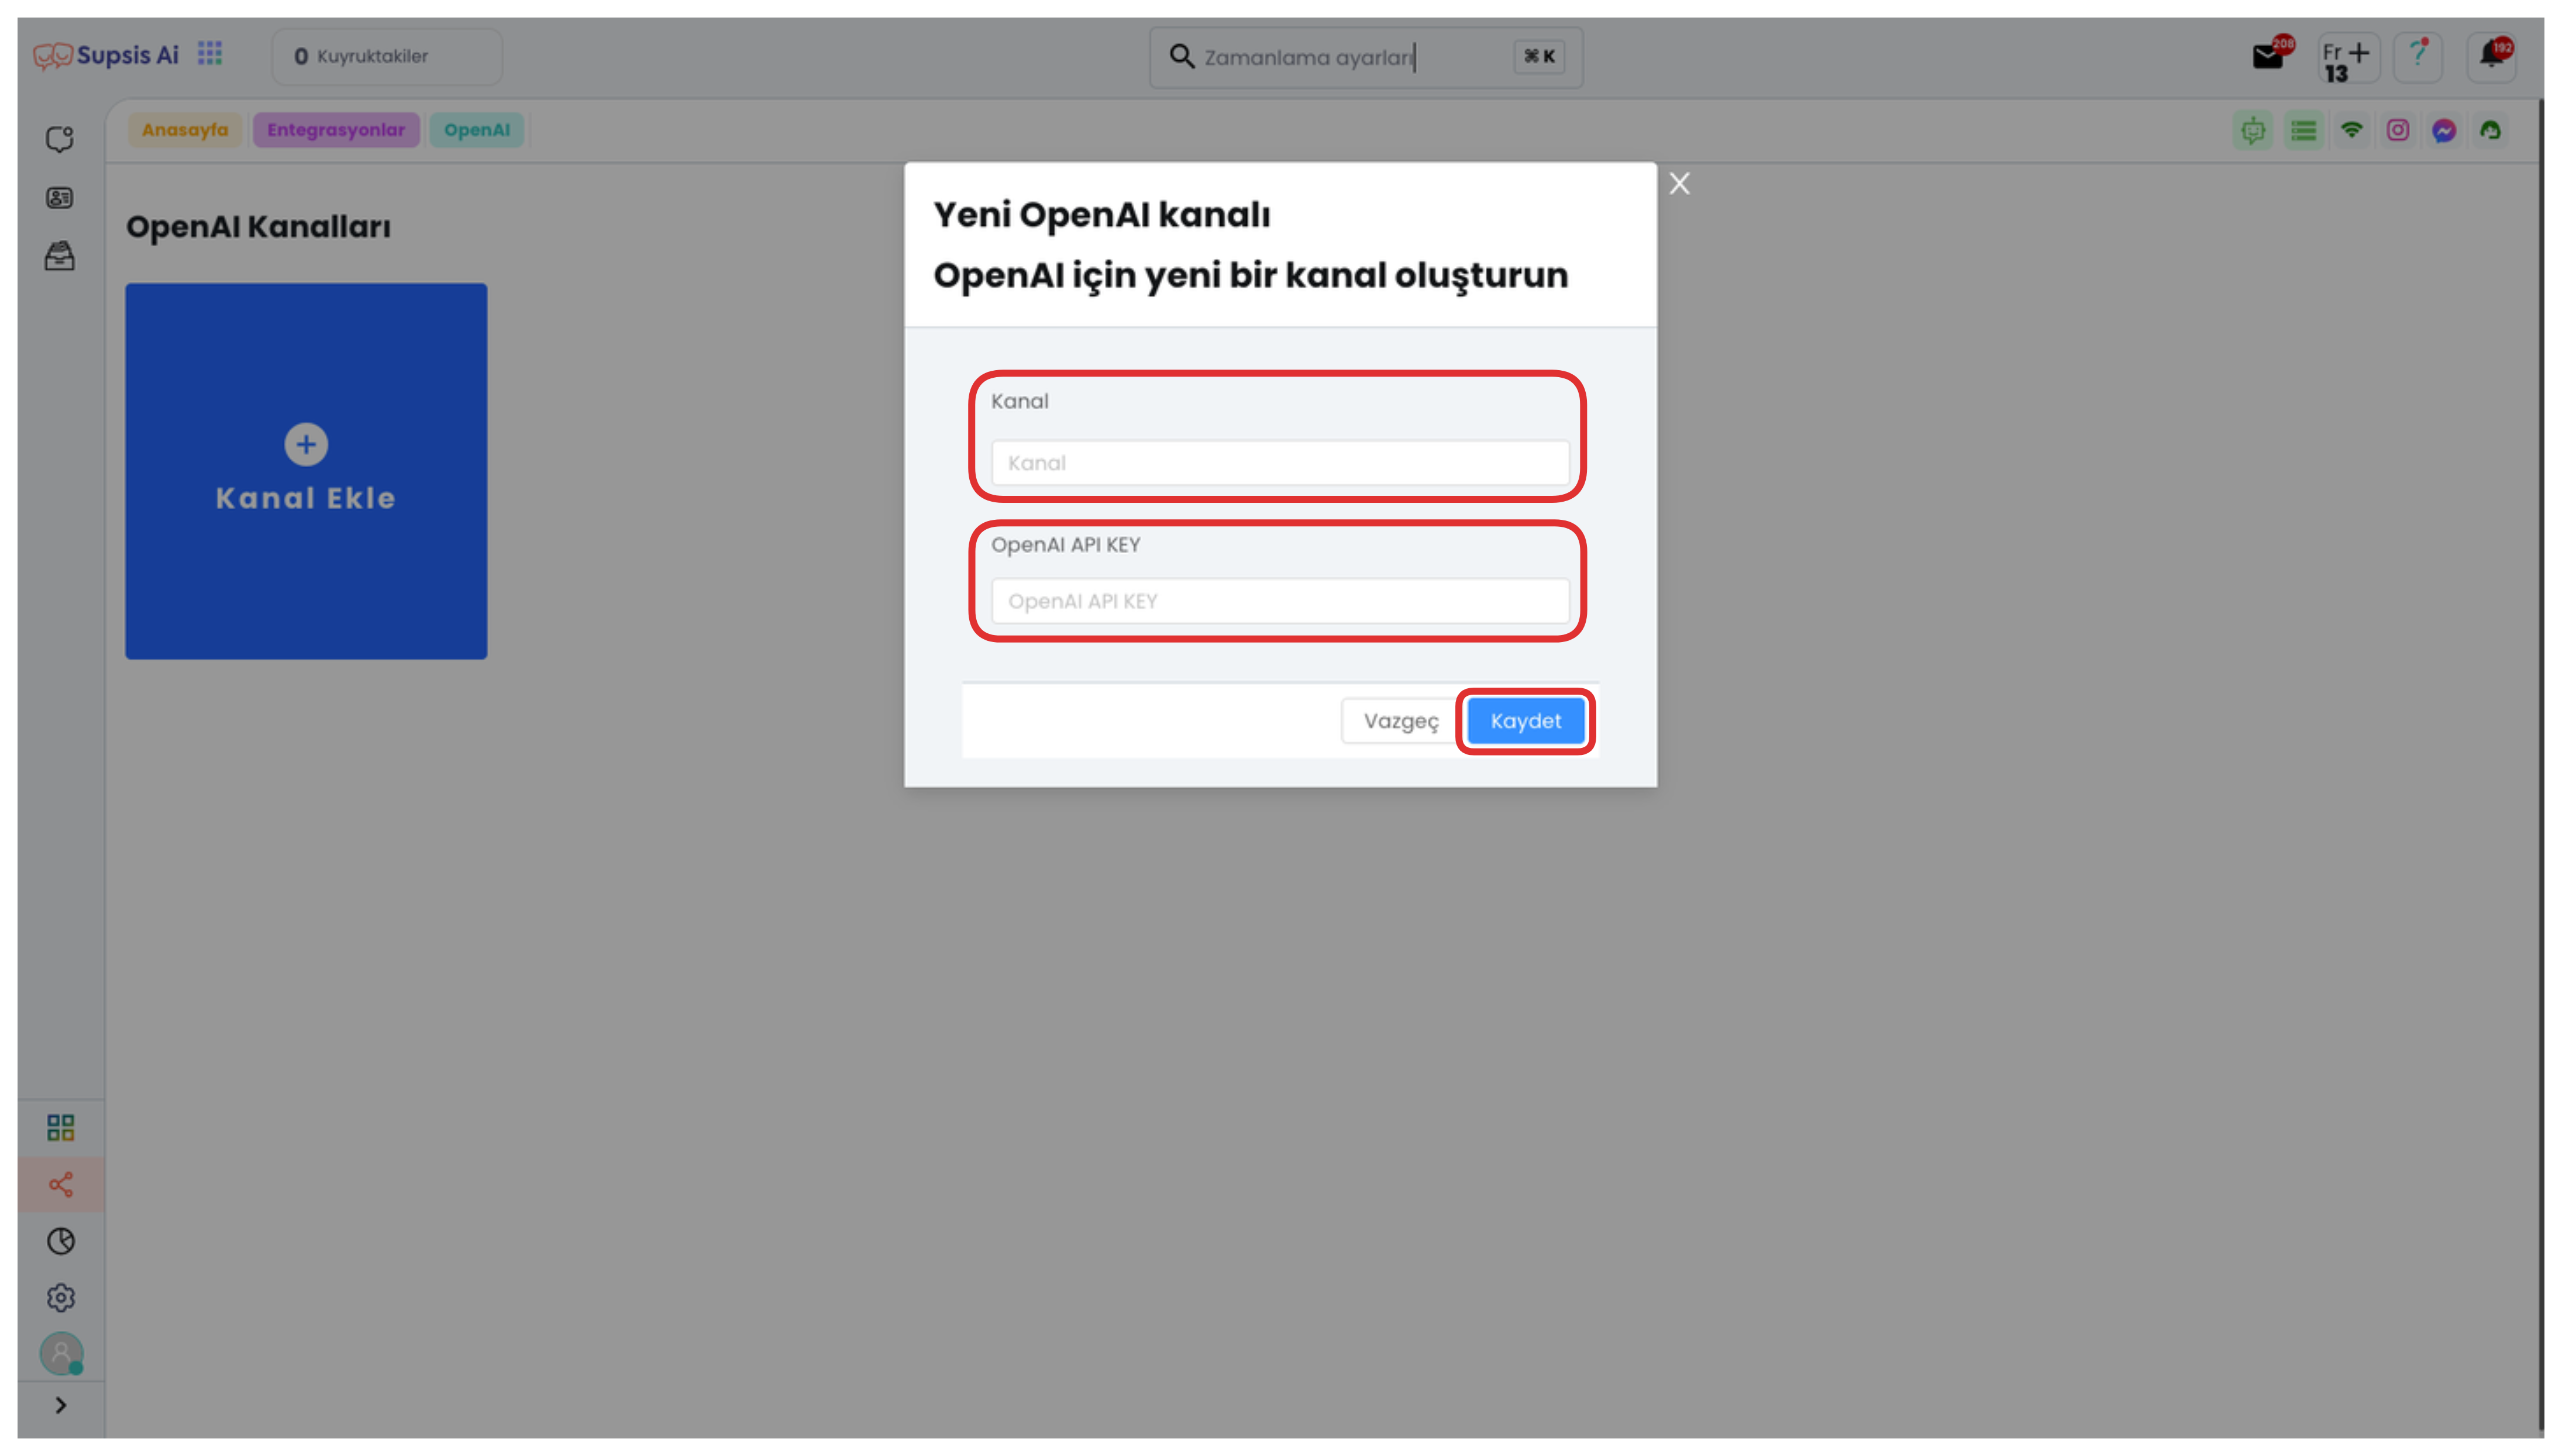Open the inbox tray sidebar icon

pos(60,256)
